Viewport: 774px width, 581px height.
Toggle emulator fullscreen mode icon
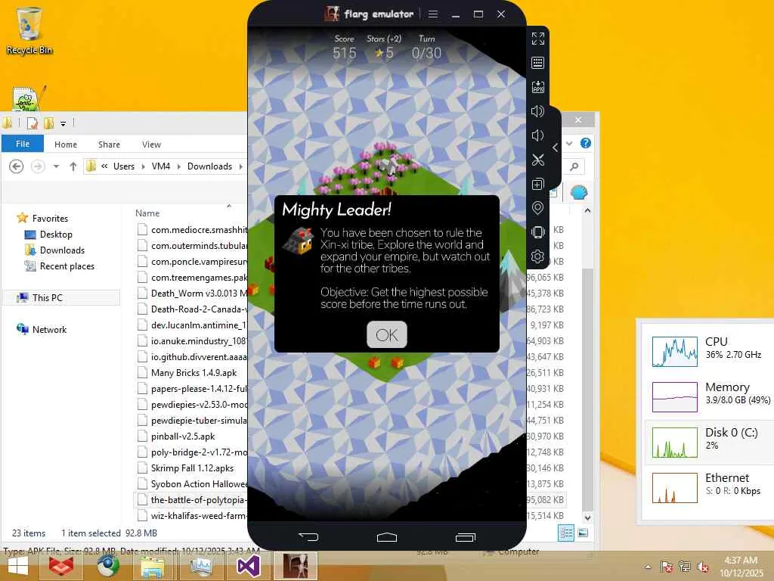coord(537,39)
